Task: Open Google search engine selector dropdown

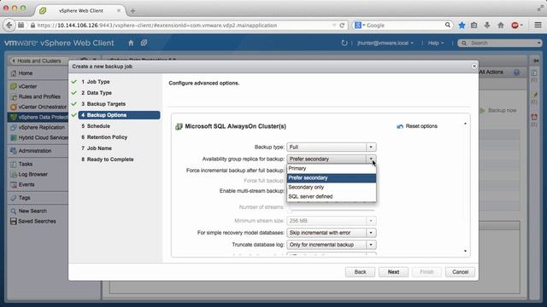Action: tap(359, 25)
